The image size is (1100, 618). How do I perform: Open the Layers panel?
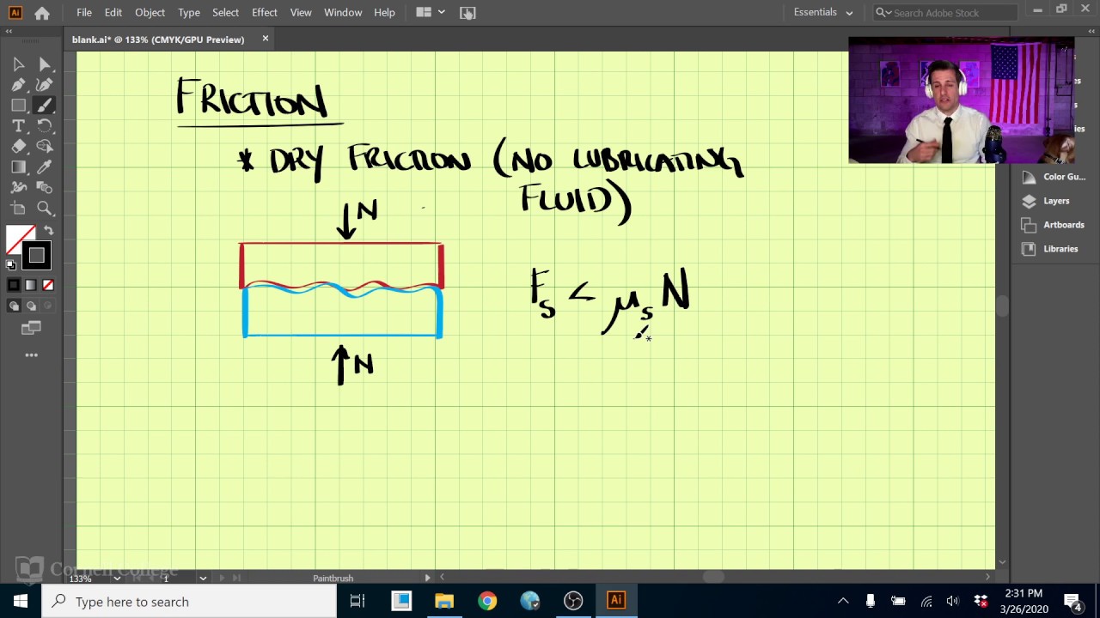1046,201
